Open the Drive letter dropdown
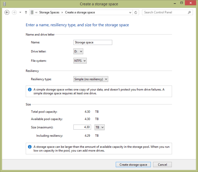Image resolution: width=198 pixels, height=172 pixels. [x=78, y=51]
